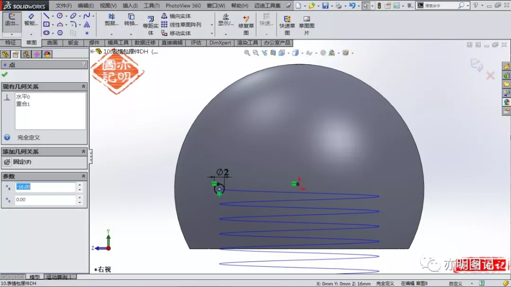Open the Trim Entities dropdown arrow

coord(112,34)
